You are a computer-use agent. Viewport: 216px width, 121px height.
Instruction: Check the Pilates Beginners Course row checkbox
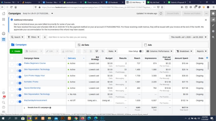click(12, 64)
